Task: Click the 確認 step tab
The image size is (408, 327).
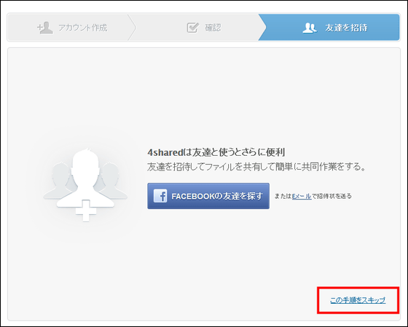Action: tap(197, 28)
